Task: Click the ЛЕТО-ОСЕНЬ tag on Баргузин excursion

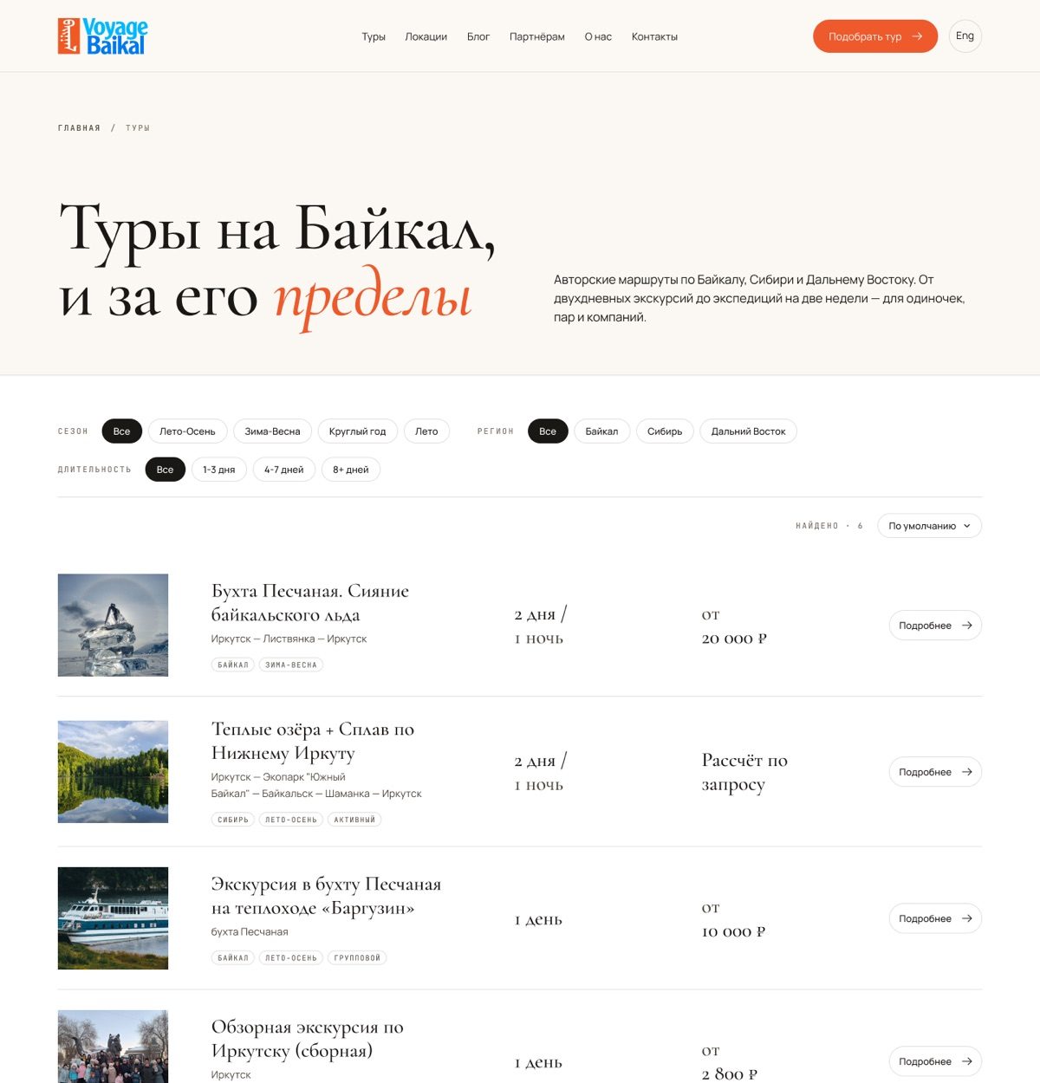Action: click(x=291, y=958)
